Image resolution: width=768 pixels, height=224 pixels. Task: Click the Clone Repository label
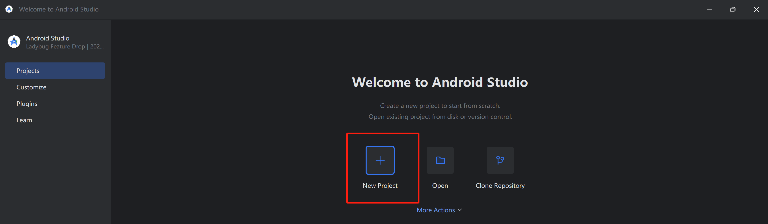pyautogui.click(x=500, y=186)
